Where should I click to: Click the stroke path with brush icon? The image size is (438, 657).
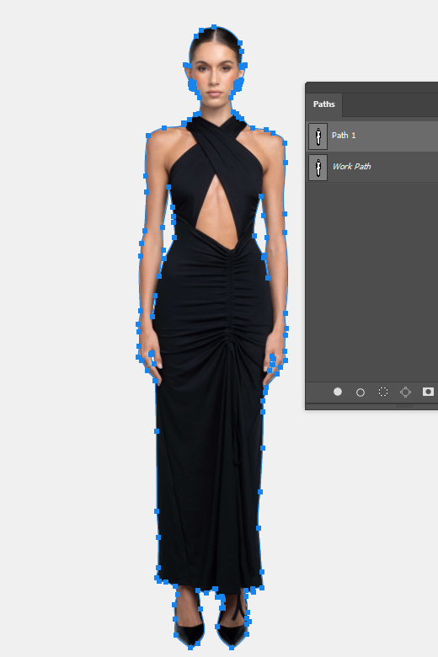360,393
